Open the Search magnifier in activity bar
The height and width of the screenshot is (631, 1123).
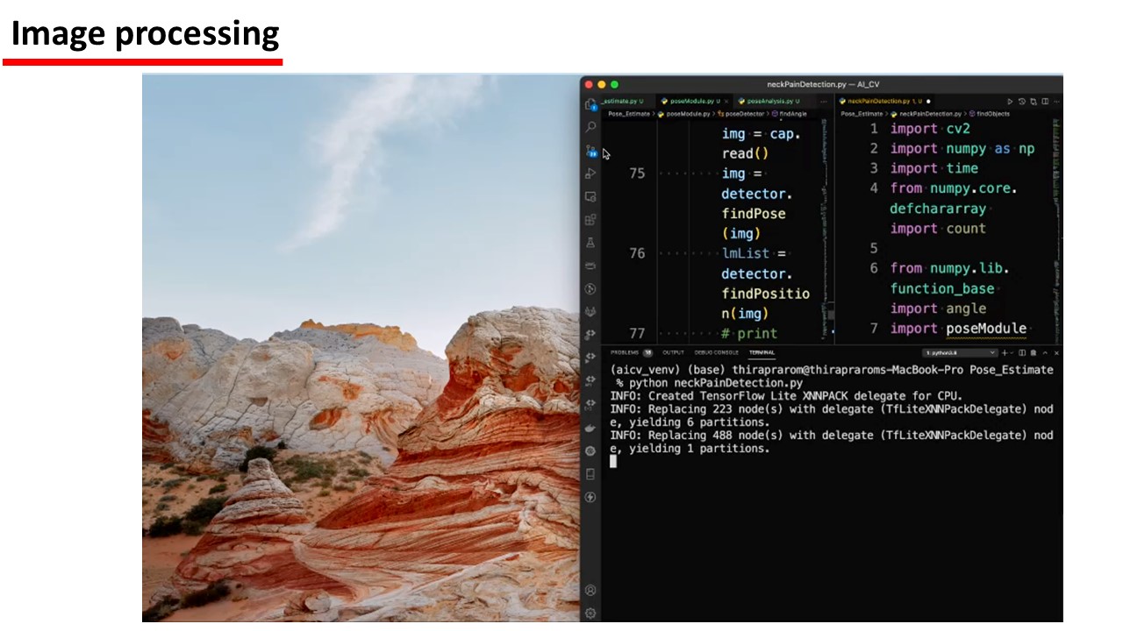(590, 127)
